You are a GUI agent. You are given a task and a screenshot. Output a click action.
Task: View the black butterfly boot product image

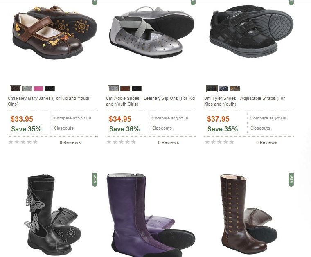pyautogui.click(x=52, y=215)
